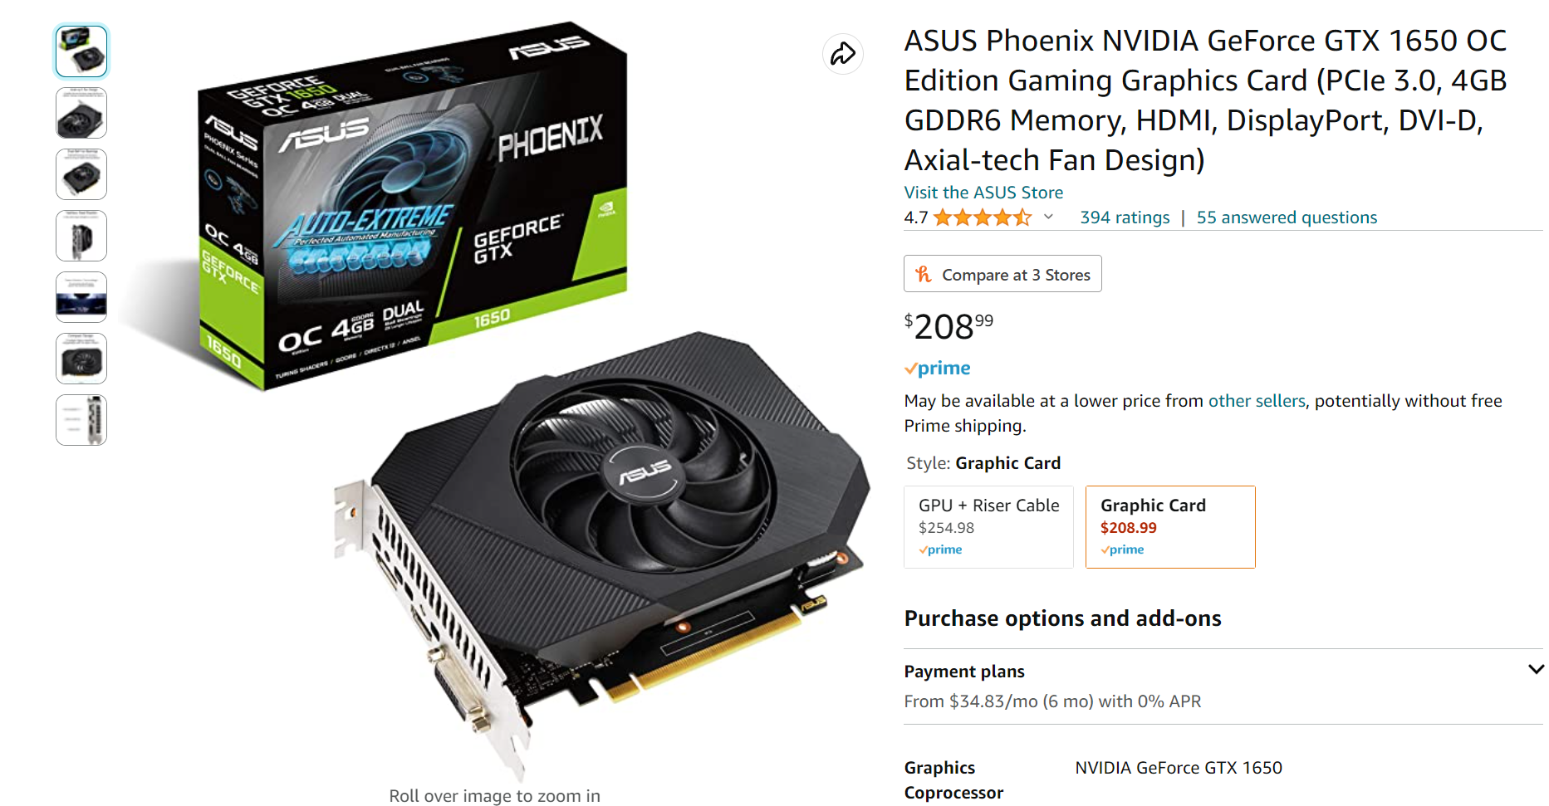
Task: Select the third graphics card thumbnail
Action: [81, 174]
